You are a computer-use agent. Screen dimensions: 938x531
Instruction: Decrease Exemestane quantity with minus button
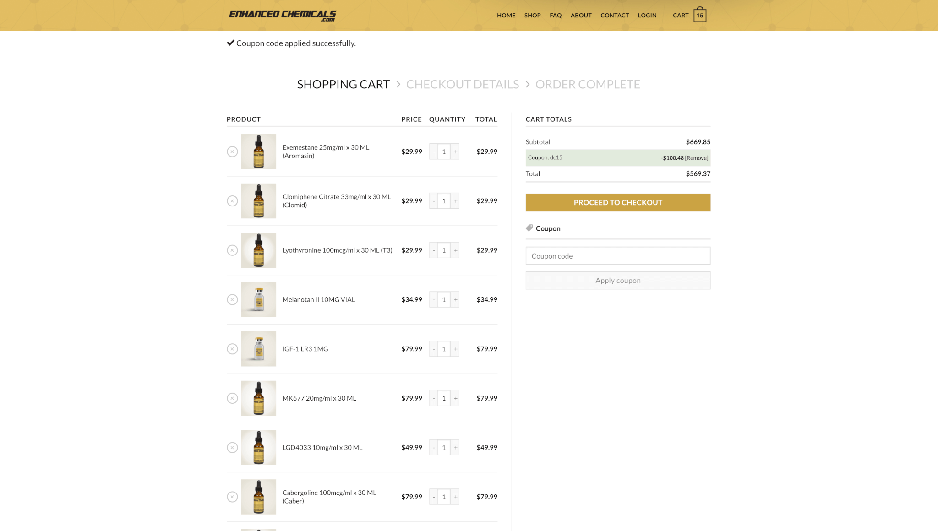[434, 152]
